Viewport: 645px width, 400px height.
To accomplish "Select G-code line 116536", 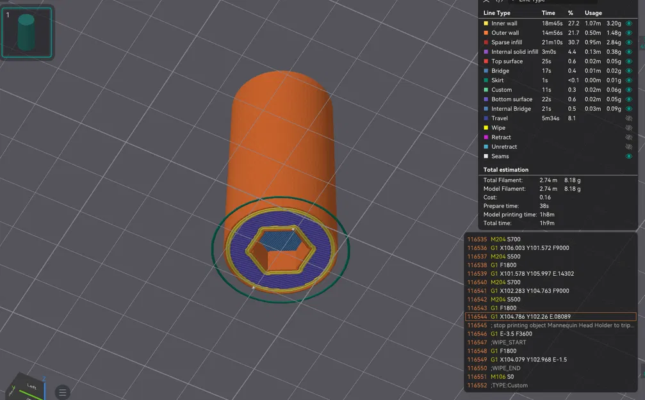I will [x=551, y=248].
